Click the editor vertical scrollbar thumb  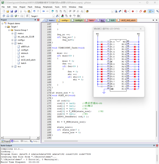pos(156,124)
